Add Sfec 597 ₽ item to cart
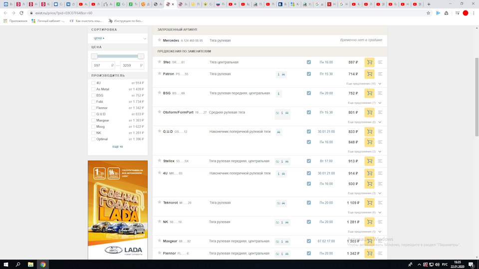The width and height of the screenshot is (479, 269). point(369,62)
